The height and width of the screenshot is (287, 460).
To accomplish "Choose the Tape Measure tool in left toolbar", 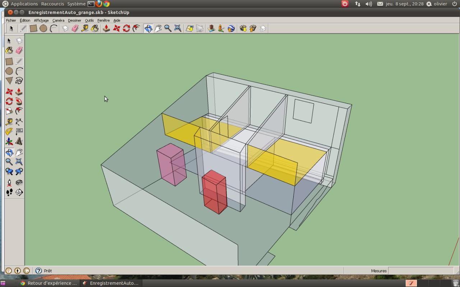I will click(9, 122).
